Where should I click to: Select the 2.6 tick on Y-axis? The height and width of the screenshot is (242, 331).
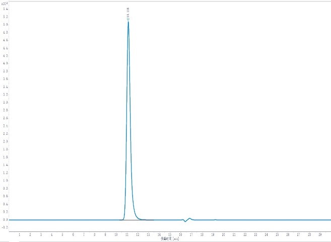tap(5, 118)
